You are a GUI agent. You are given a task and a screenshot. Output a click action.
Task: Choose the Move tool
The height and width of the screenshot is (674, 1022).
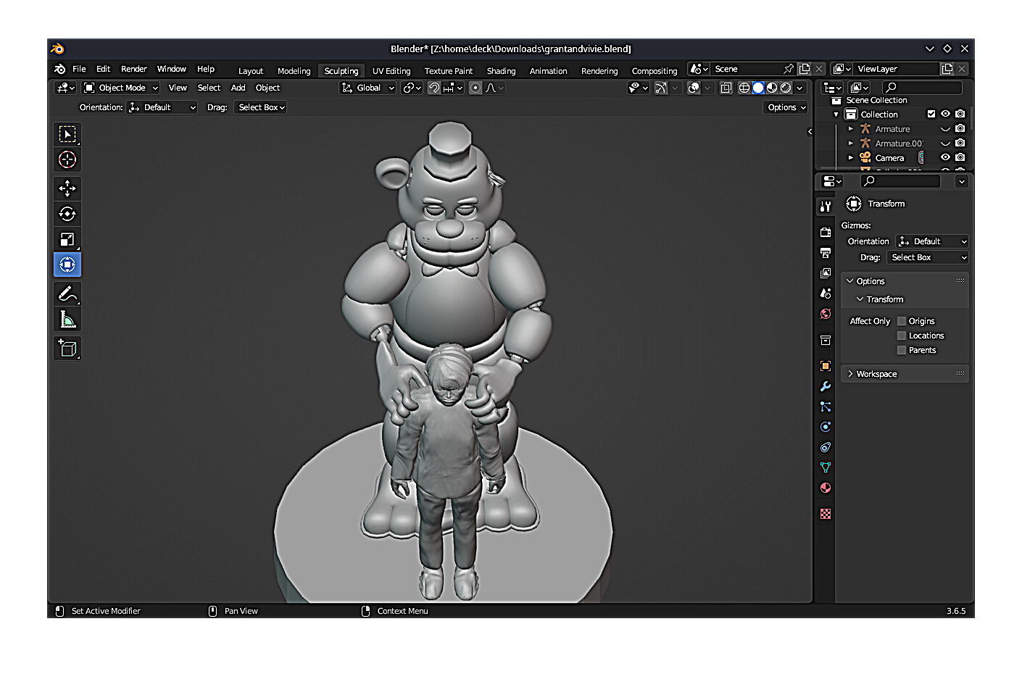click(67, 188)
